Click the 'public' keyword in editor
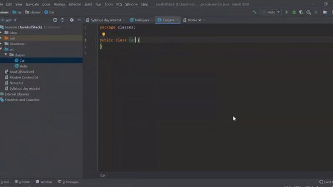 click(x=106, y=40)
